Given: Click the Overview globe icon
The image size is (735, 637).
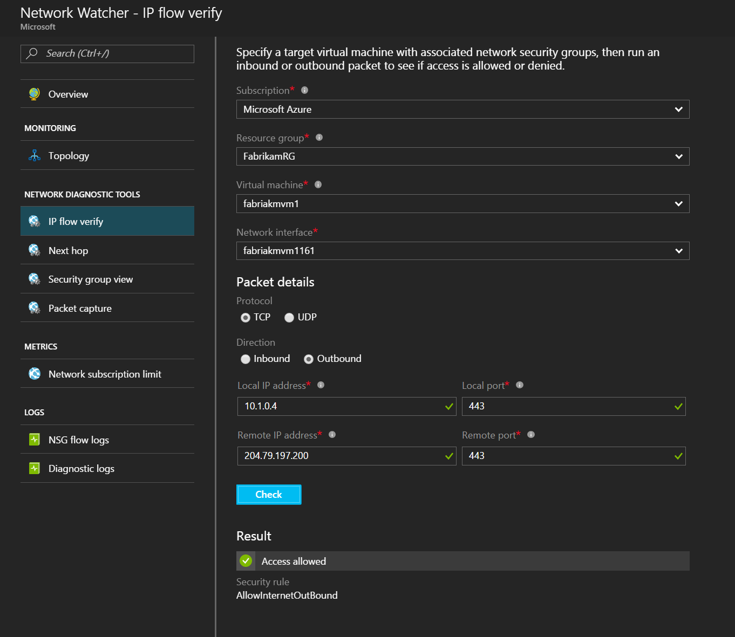Looking at the screenshot, I should click(35, 94).
